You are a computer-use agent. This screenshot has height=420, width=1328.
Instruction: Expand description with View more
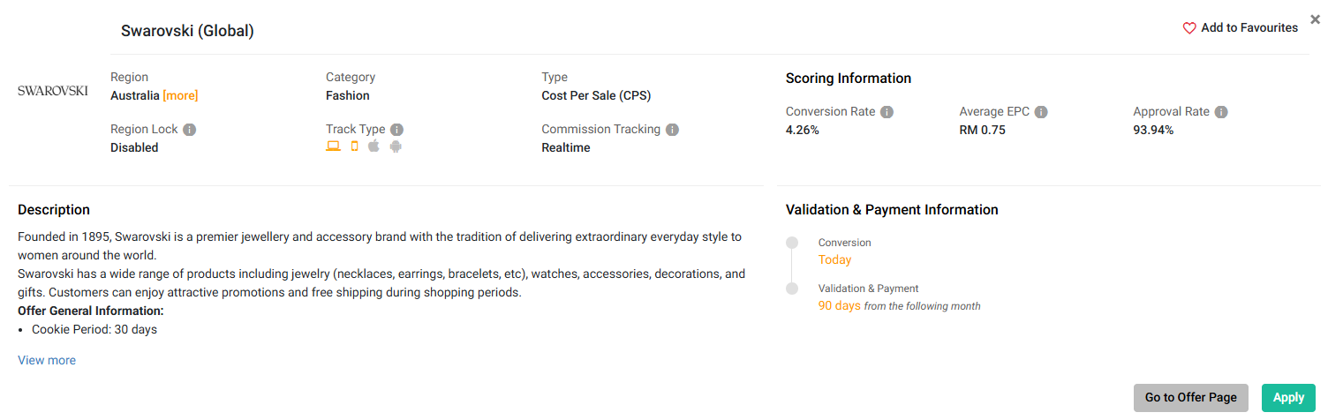point(47,360)
